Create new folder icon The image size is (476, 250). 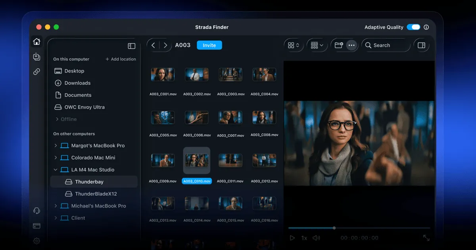[x=339, y=45]
